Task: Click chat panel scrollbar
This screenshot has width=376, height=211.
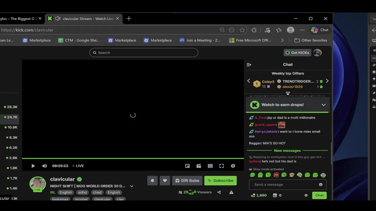Action: click(331, 154)
